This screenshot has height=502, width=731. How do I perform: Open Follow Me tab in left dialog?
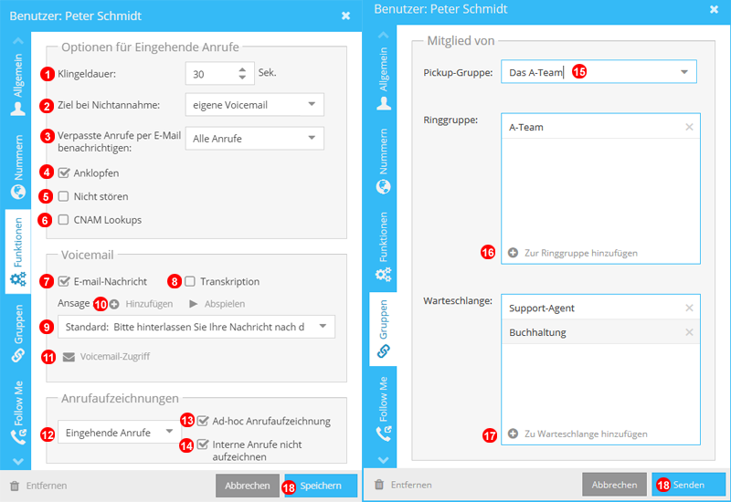tap(17, 413)
